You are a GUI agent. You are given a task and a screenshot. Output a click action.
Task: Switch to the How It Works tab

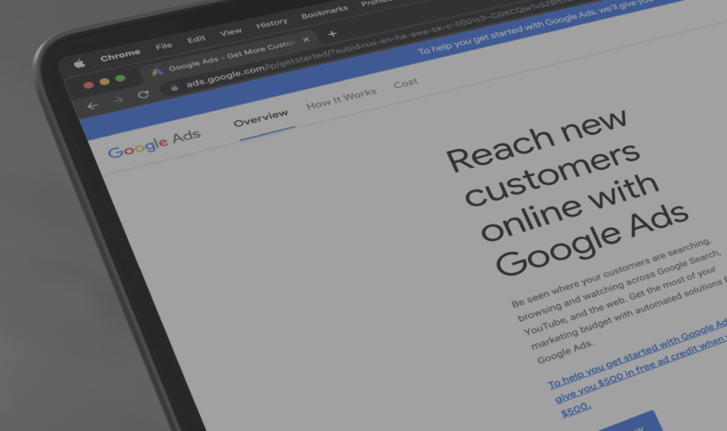(341, 99)
